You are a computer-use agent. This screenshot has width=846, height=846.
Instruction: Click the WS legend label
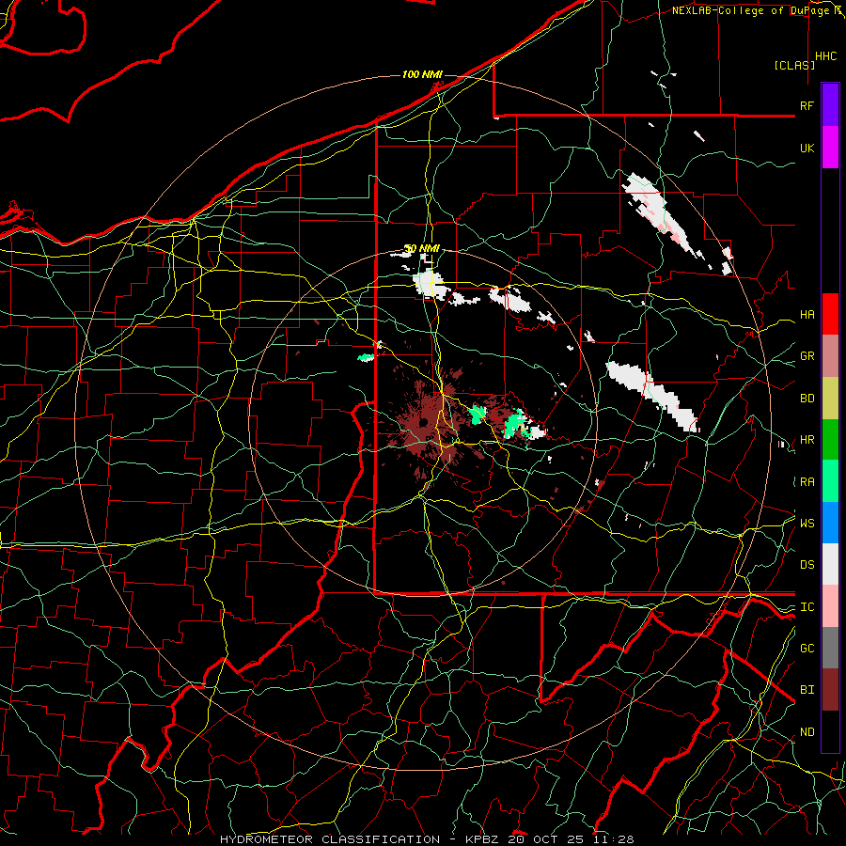tap(807, 523)
